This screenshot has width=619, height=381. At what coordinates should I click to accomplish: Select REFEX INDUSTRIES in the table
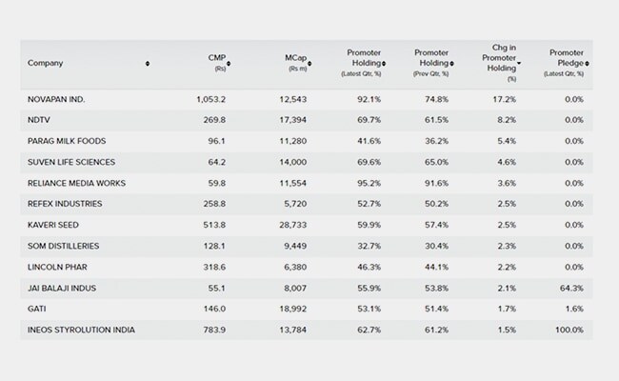coord(67,203)
